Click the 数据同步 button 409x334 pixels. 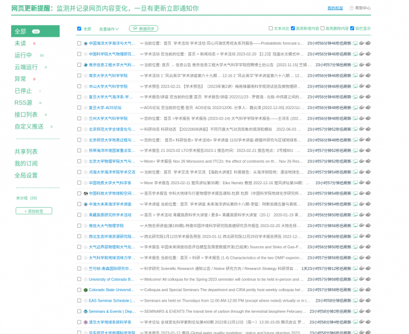[144, 28]
